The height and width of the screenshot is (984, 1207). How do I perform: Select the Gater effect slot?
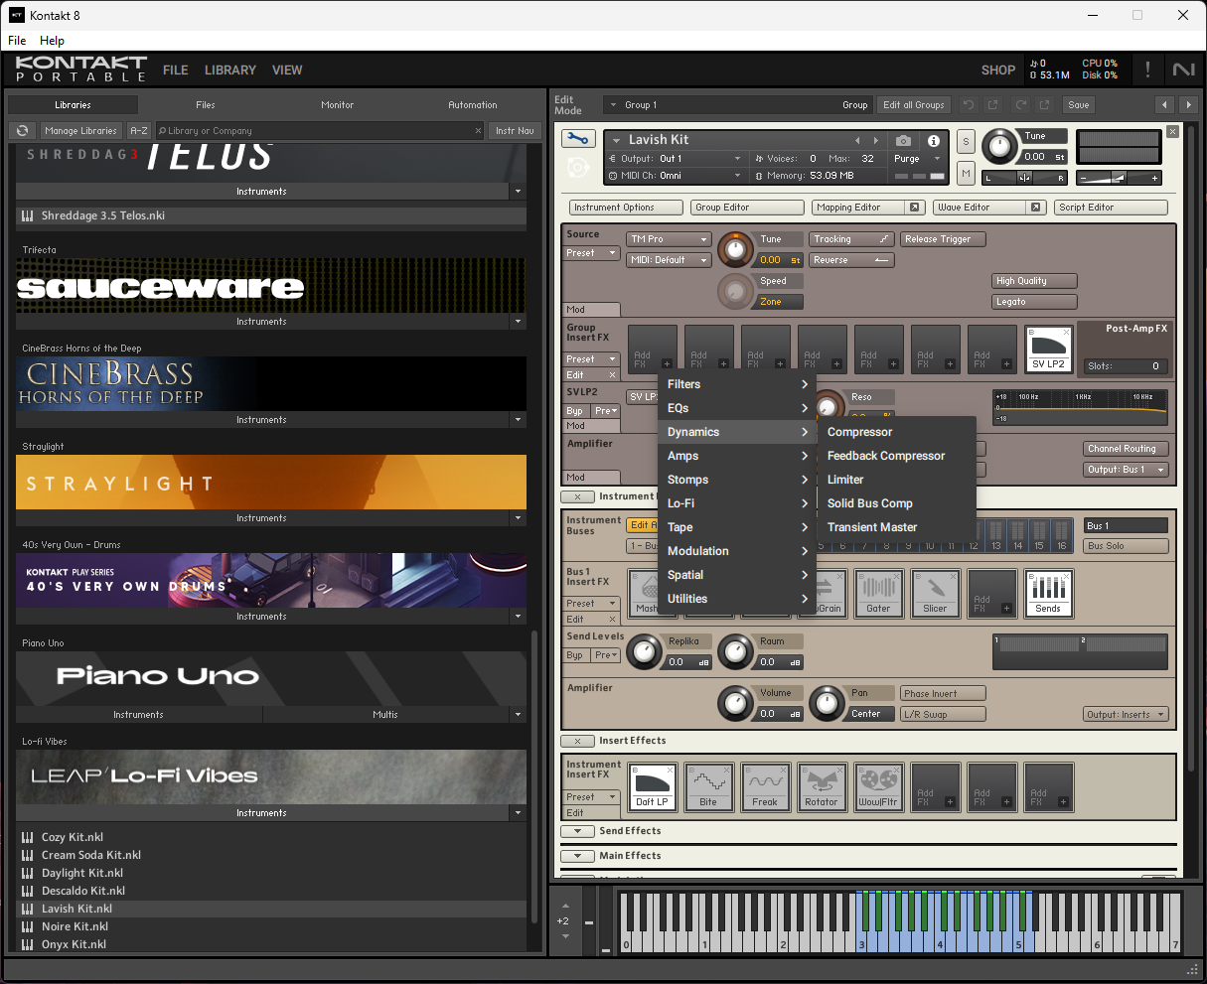pos(879,593)
